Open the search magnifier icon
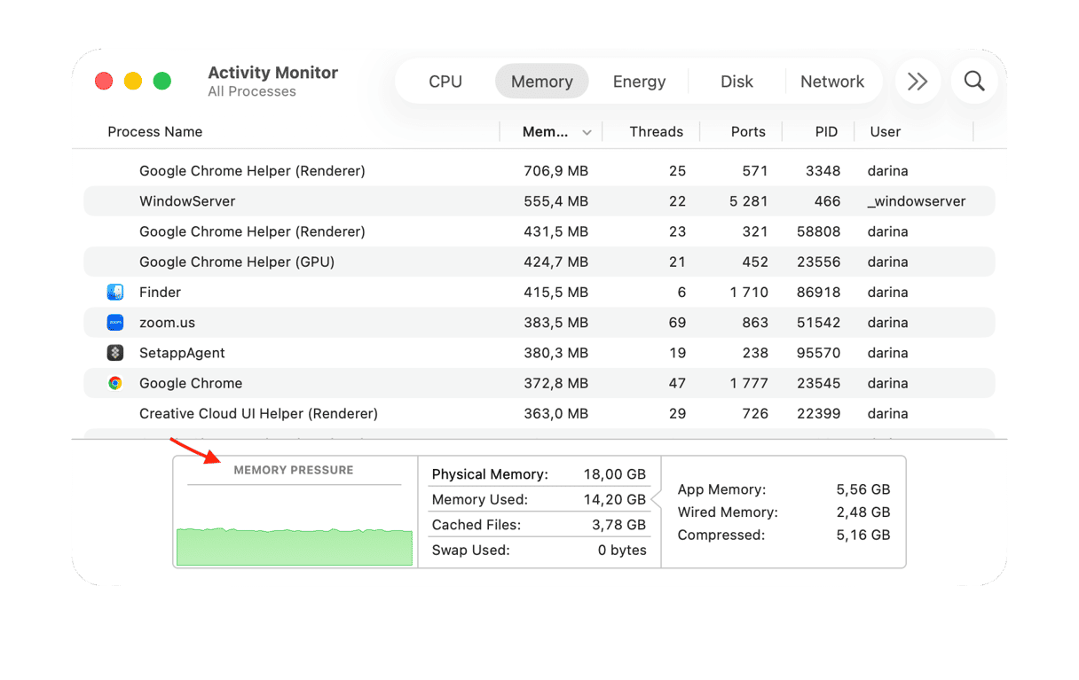 coord(973,82)
